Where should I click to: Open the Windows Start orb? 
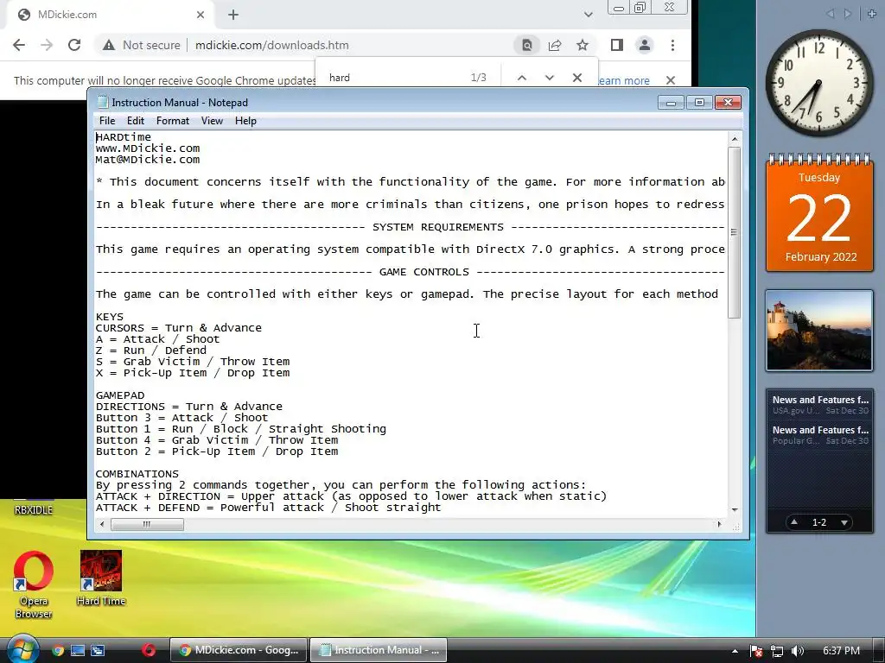click(x=22, y=649)
